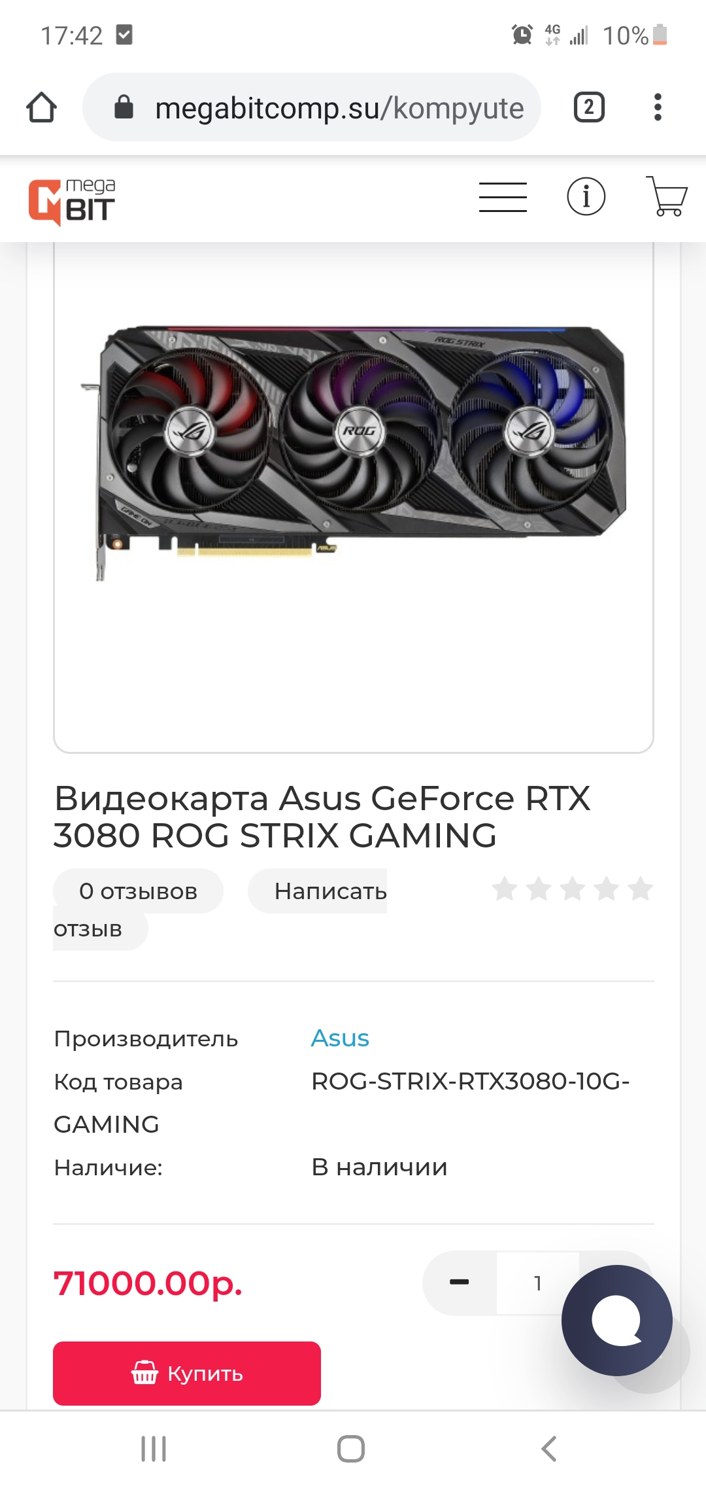View the RTX 3080 product image
Screen dimensions: 706x1492
(x=354, y=452)
